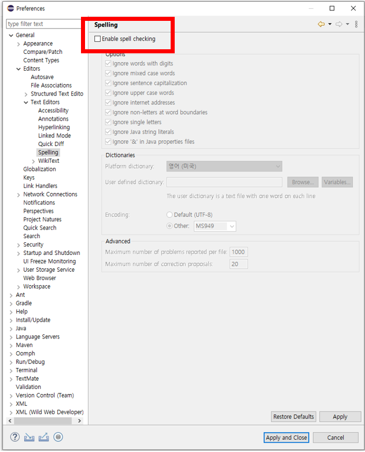Viewport: 365px width, 452px height.
Task: Collapse the General tree node
Action: pos(11,35)
